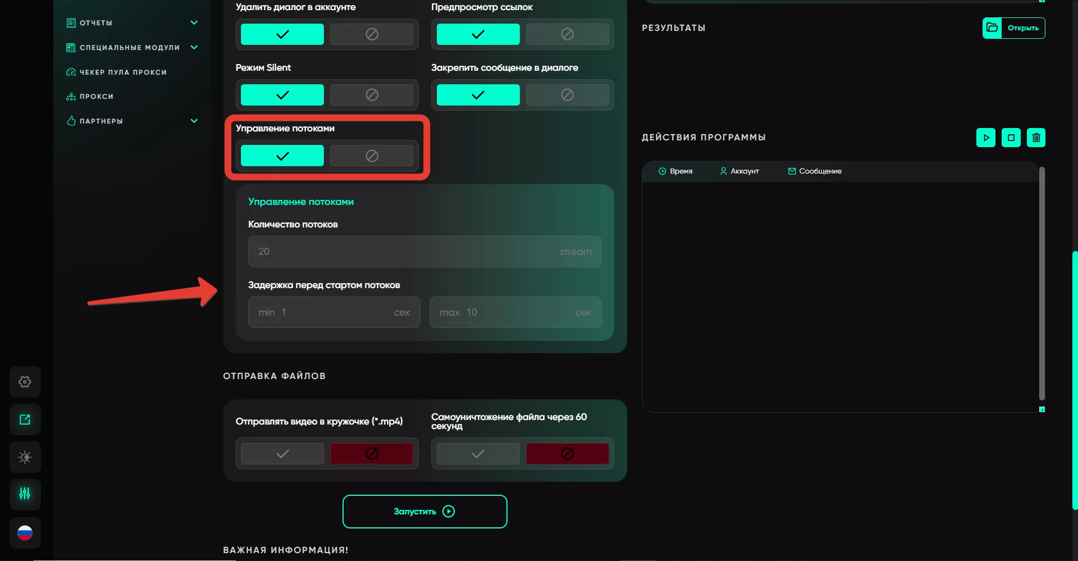
Task: Expand the Отчеты menu chevron
Action: tap(194, 22)
